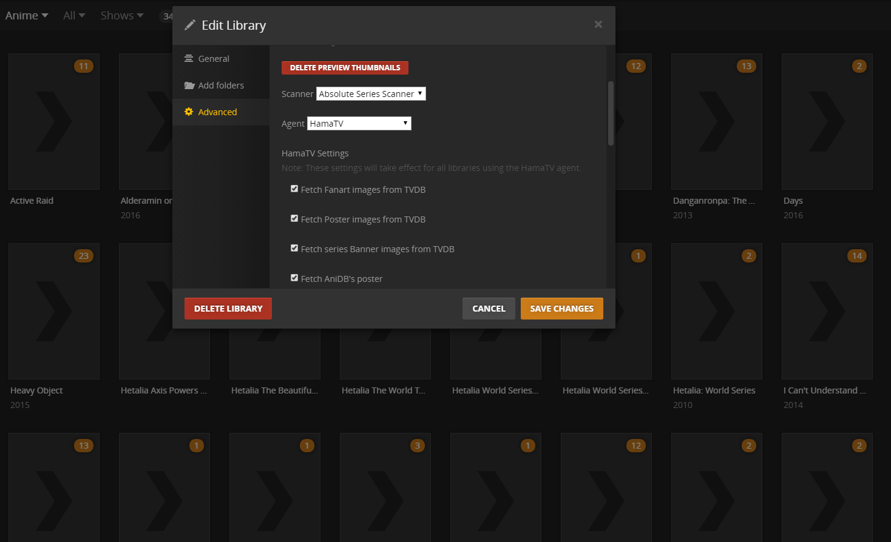Click Delete Preview Thumbnails button
This screenshot has width=891, height=542.
coord(345,67)
